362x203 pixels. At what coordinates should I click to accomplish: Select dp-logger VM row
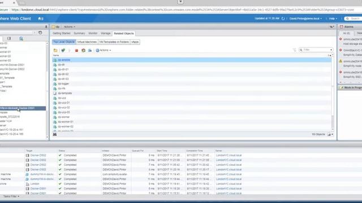click(192, 84)
